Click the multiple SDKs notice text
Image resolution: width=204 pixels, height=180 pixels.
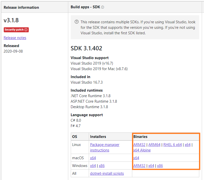[138, 28]
